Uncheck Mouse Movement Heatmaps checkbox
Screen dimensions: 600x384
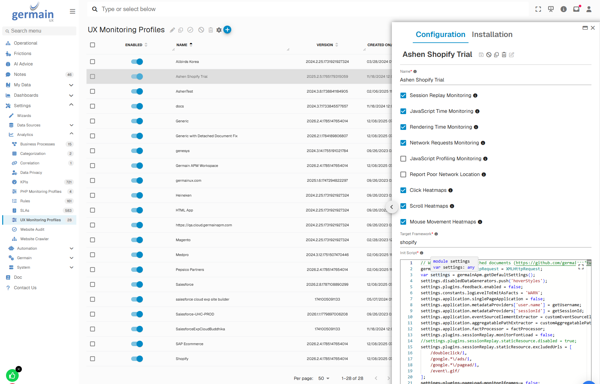403,222
